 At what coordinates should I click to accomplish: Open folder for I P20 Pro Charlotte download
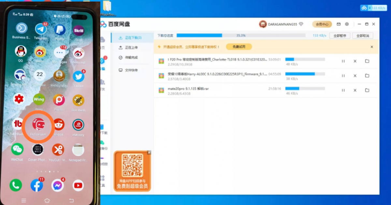367,61
